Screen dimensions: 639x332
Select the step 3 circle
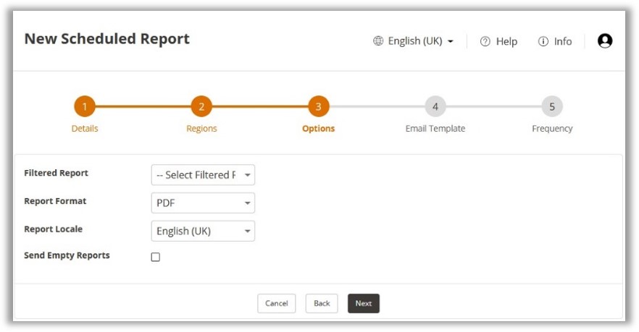(319, 107)
